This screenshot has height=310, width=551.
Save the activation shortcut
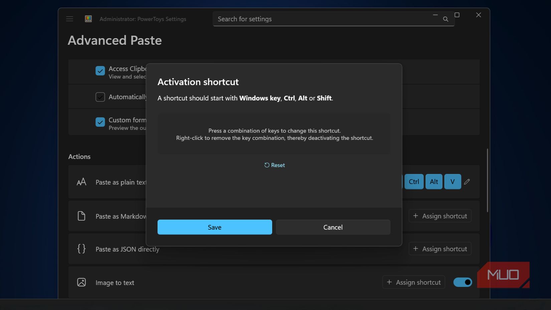click(x=215, y=227)
